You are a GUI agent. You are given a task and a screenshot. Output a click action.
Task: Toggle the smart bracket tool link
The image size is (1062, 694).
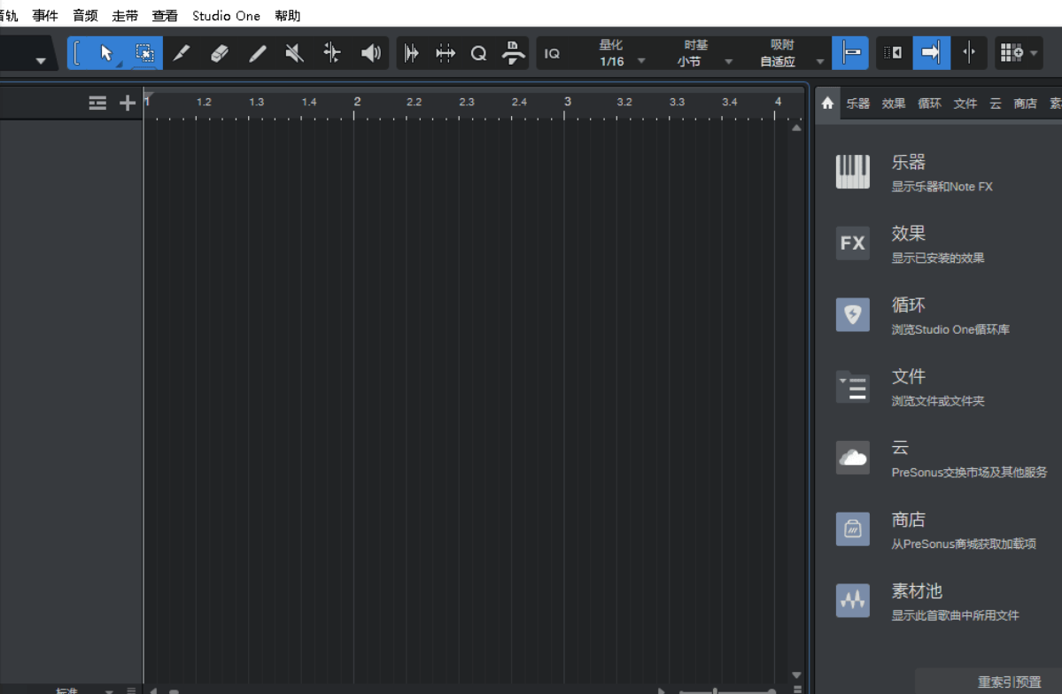click(77, 53)
